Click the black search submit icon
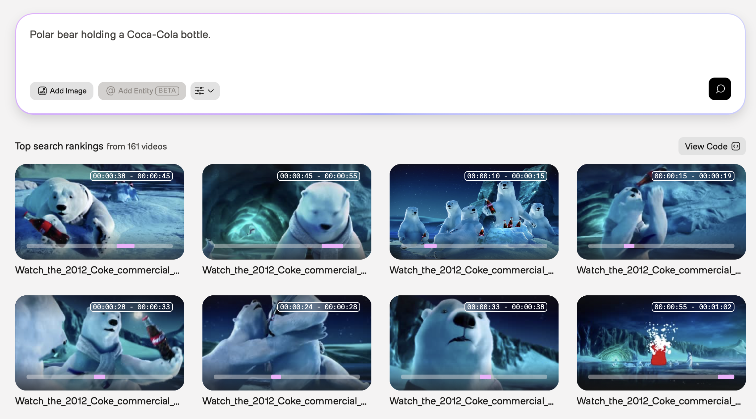Viewport: 756px width, 419px height. (x=720, y=89)
